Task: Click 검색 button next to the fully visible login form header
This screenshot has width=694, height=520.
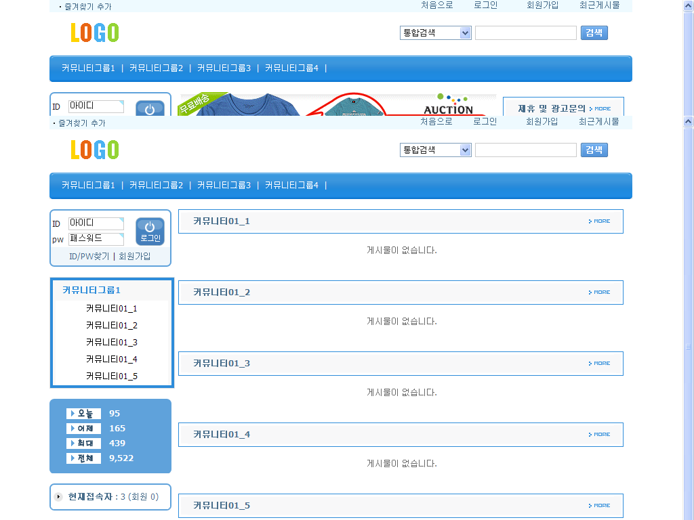Action: click(594, 150)
